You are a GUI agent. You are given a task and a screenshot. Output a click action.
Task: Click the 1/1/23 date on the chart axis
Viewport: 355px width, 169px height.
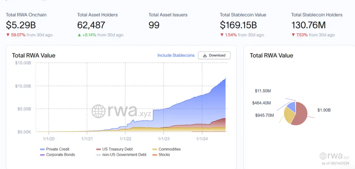tap(164, 139)
